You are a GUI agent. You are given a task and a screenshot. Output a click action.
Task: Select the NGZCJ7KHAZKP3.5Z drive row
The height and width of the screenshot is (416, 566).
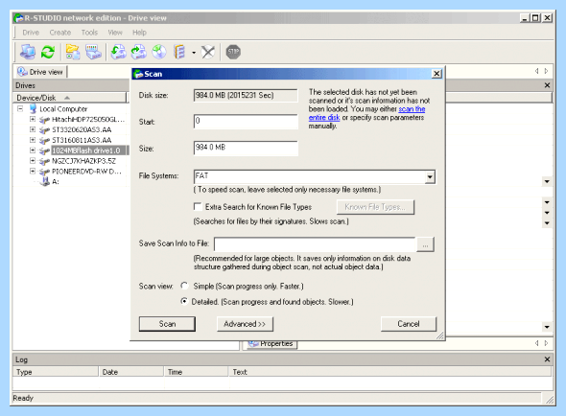pos(83,161)
